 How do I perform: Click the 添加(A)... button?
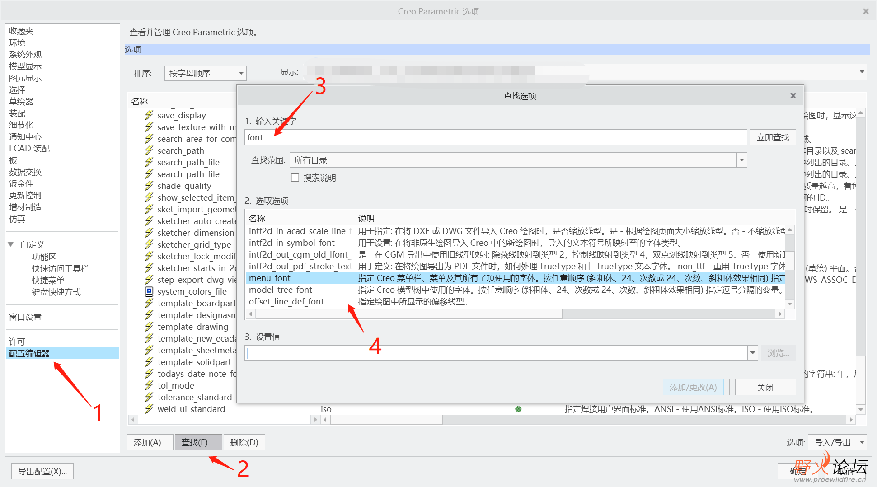(x=150, y=442)
